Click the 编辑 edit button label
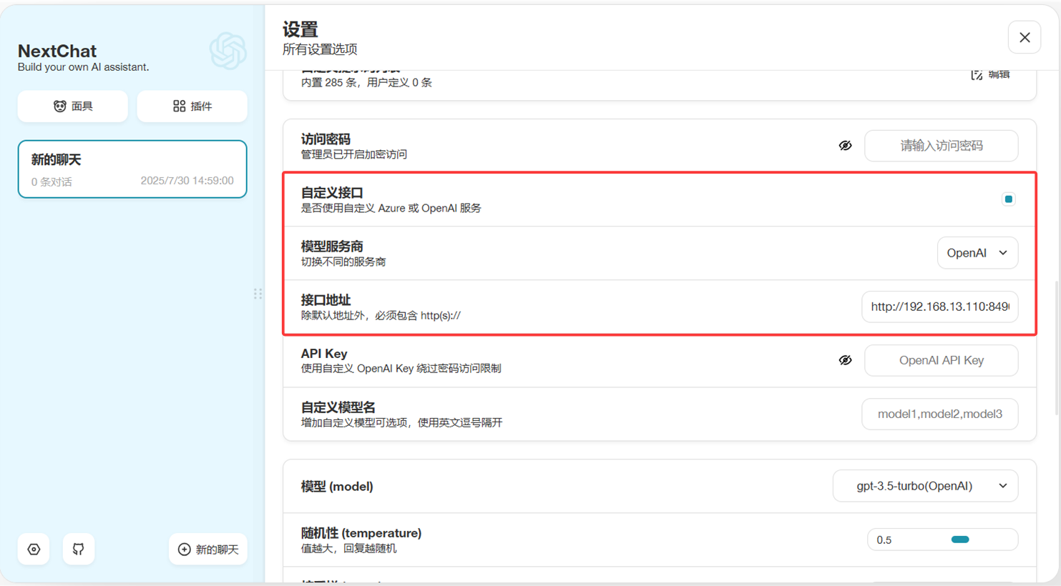Screen dimensions: 1061x586 tap(999, 75)
